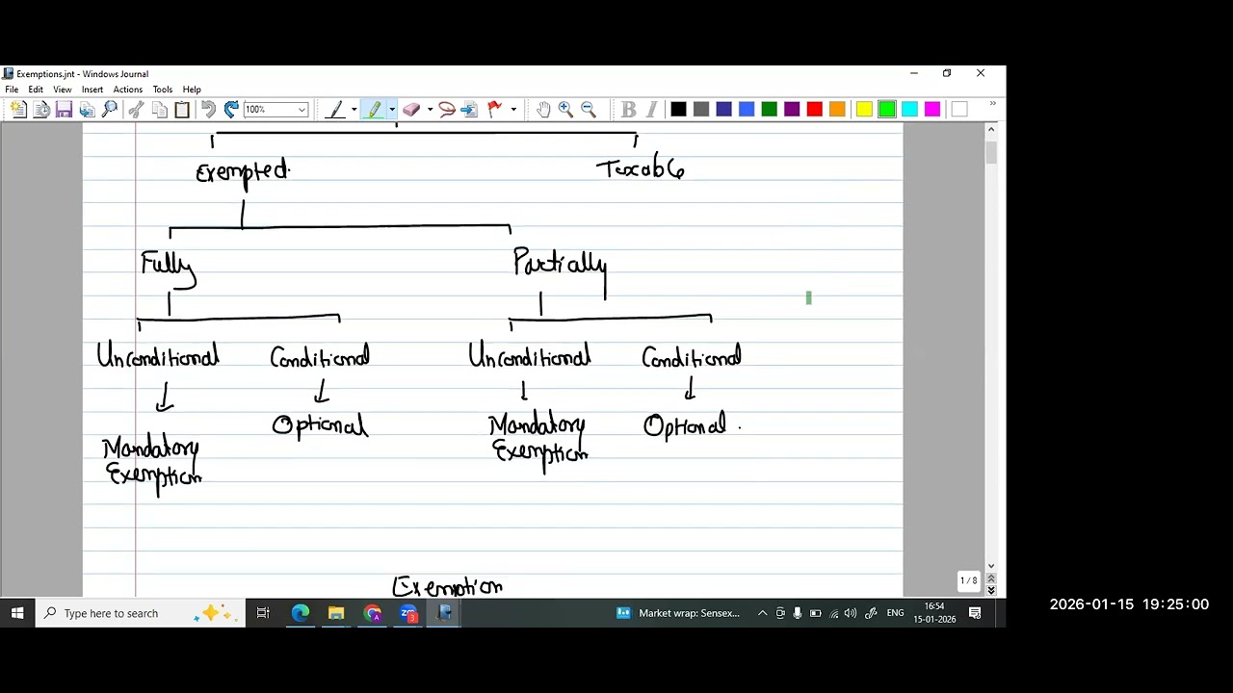The height and width of the screenshot is (693, 1233).
Task: Select the Highlighter tool
Action: (x=374, y=110)
